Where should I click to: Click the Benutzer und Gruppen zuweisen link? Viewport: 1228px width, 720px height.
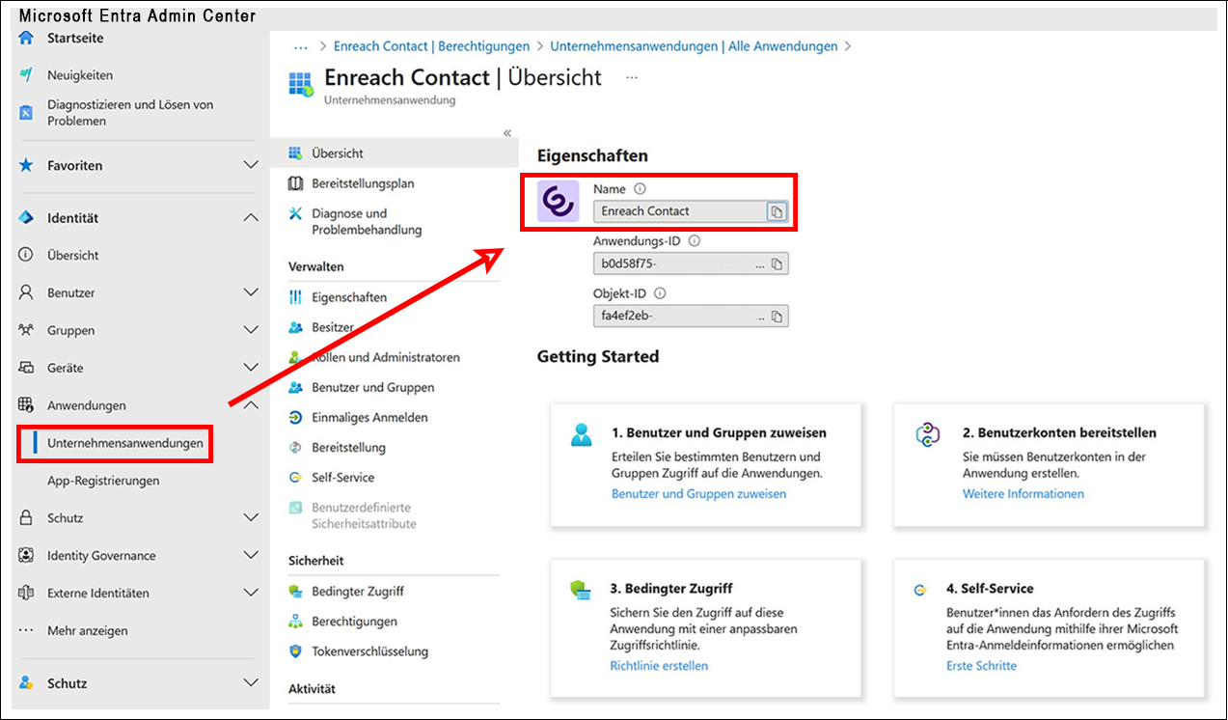click(698, 494)
